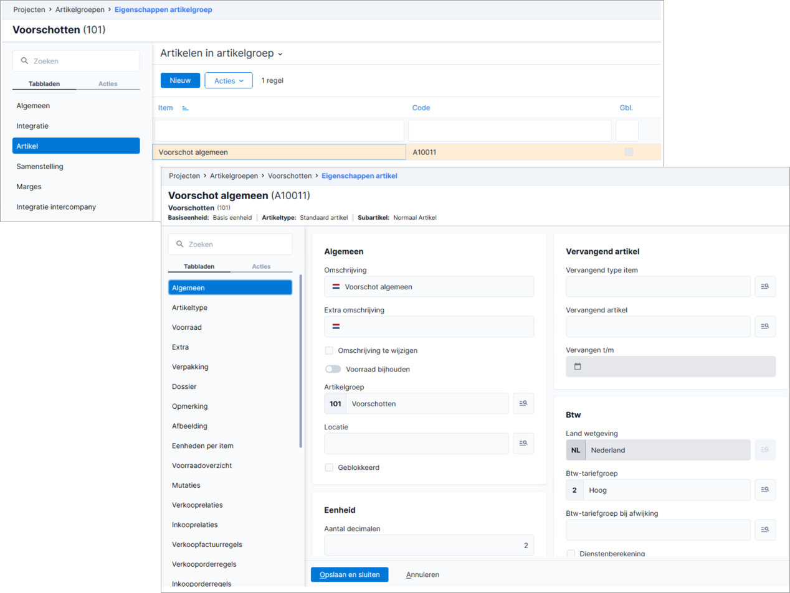Click the lookup icon next to Artikelgroep

(523, 404)
